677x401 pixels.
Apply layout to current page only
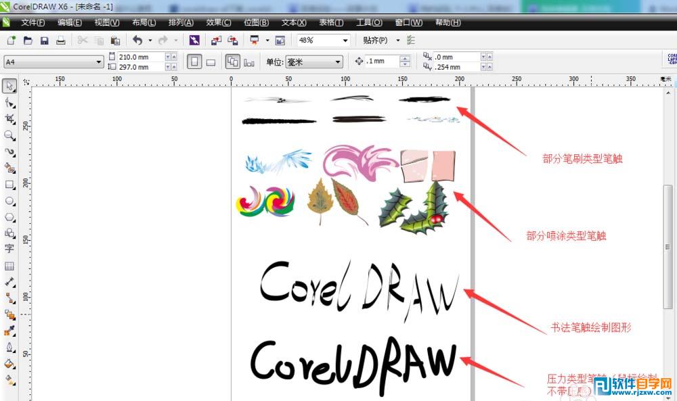tap(249, 62)
